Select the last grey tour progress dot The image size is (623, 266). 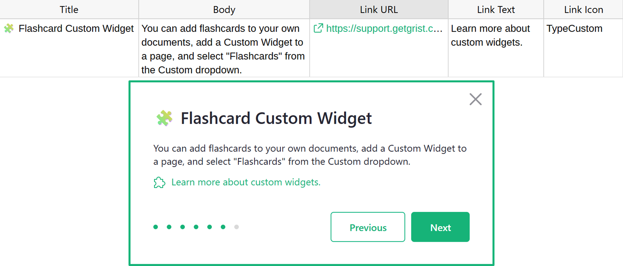[x=237, y=227]
